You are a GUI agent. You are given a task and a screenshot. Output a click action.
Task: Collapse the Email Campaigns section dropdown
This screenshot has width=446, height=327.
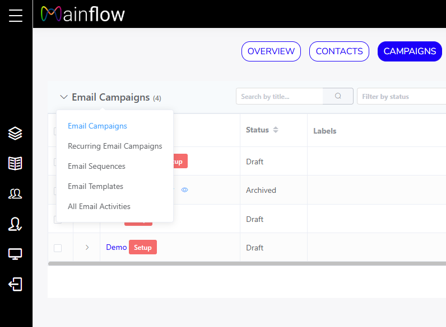pyautogui.click(x=64, y=97)
